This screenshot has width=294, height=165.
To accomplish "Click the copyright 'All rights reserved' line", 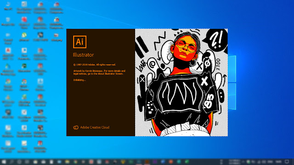I will pyautogui.click(x=95, y=65).
